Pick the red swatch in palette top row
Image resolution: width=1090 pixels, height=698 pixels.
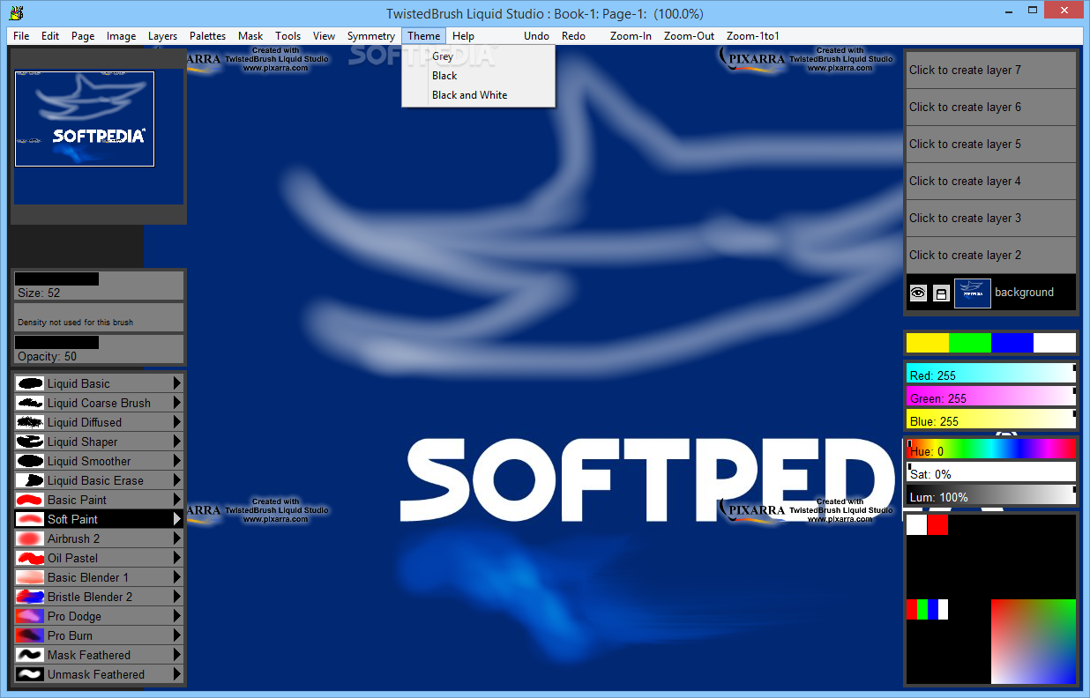(x=937, y=524)
